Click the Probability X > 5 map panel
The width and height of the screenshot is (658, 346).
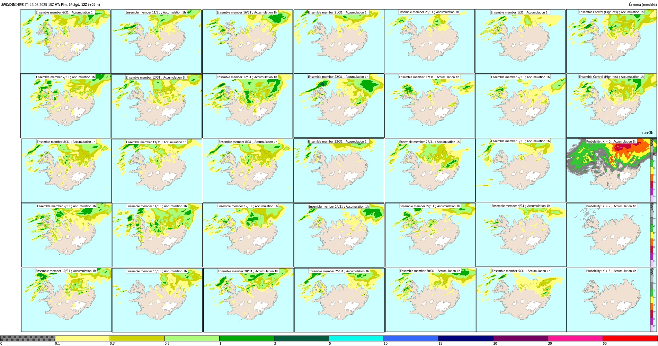pos(612,300)
